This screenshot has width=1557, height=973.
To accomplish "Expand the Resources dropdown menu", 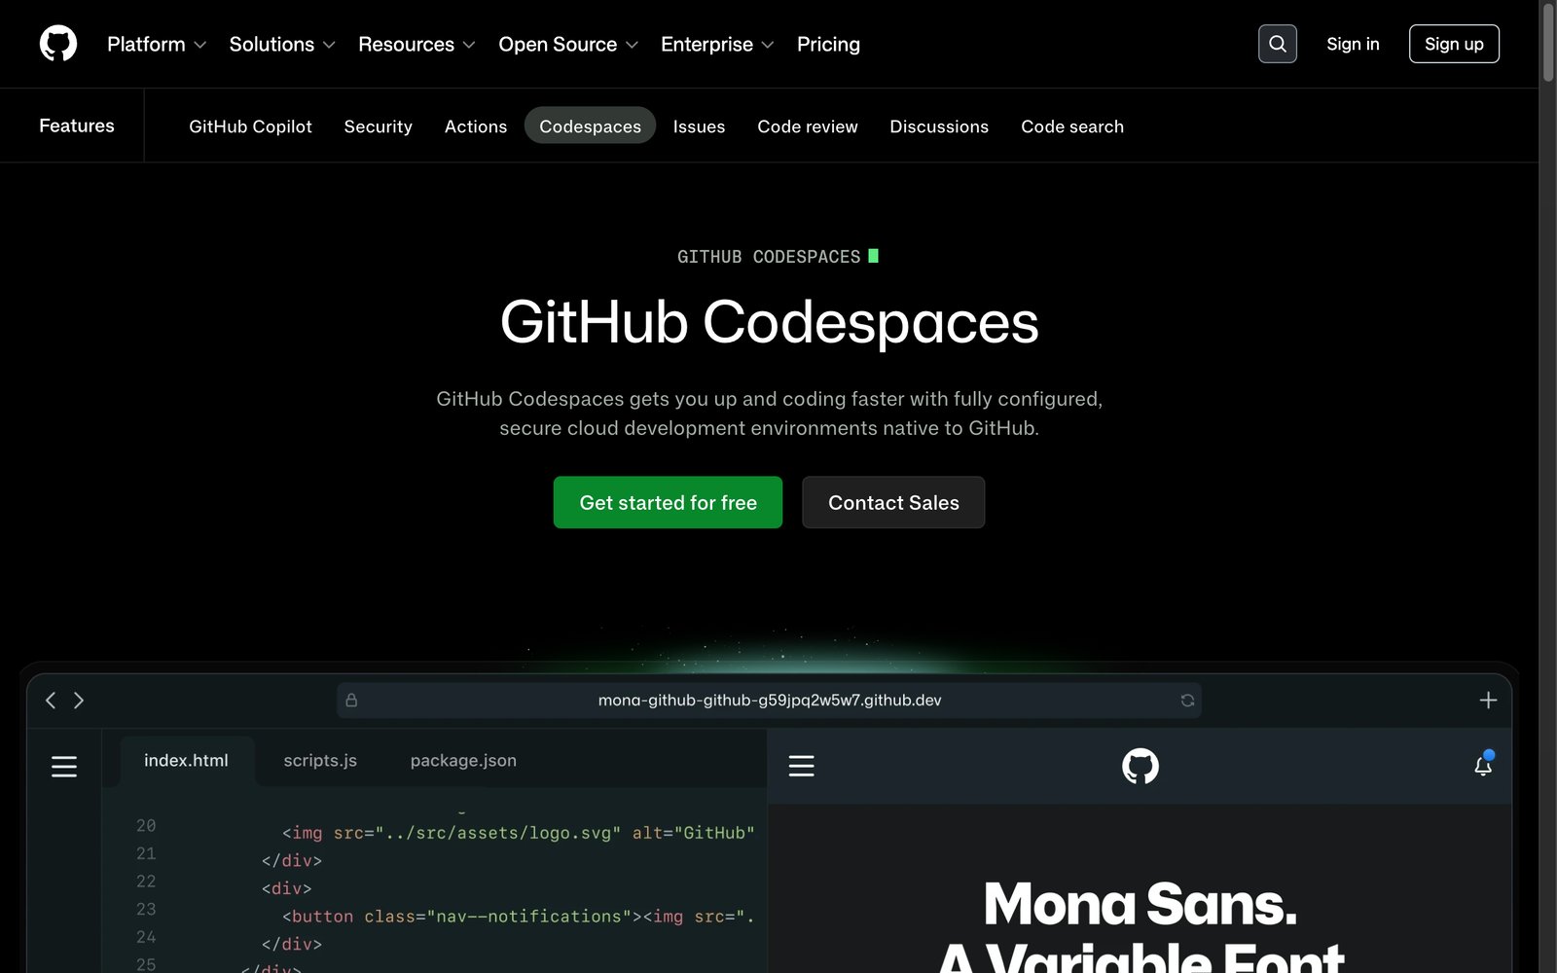I will pyautogui.click(x=416, y=45).
